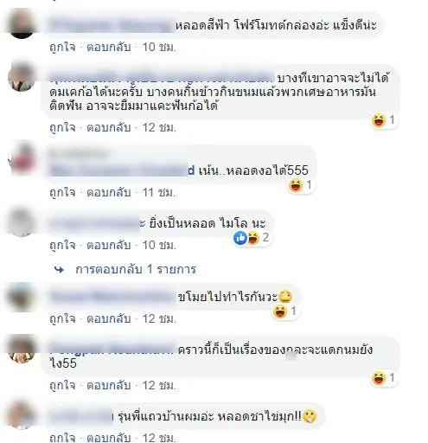The height and width of the screenshot is (443, 428).
Task: Click 'ตอบกลับ' under the 'คราวนี้ก็เป็นเรื่อง' comment
Action: pyautogui.click(x=109, y=385)
